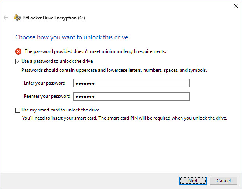Close the BitLocker dialog window
The width and height of the screenshot is (242, 189).
point(236,6)
